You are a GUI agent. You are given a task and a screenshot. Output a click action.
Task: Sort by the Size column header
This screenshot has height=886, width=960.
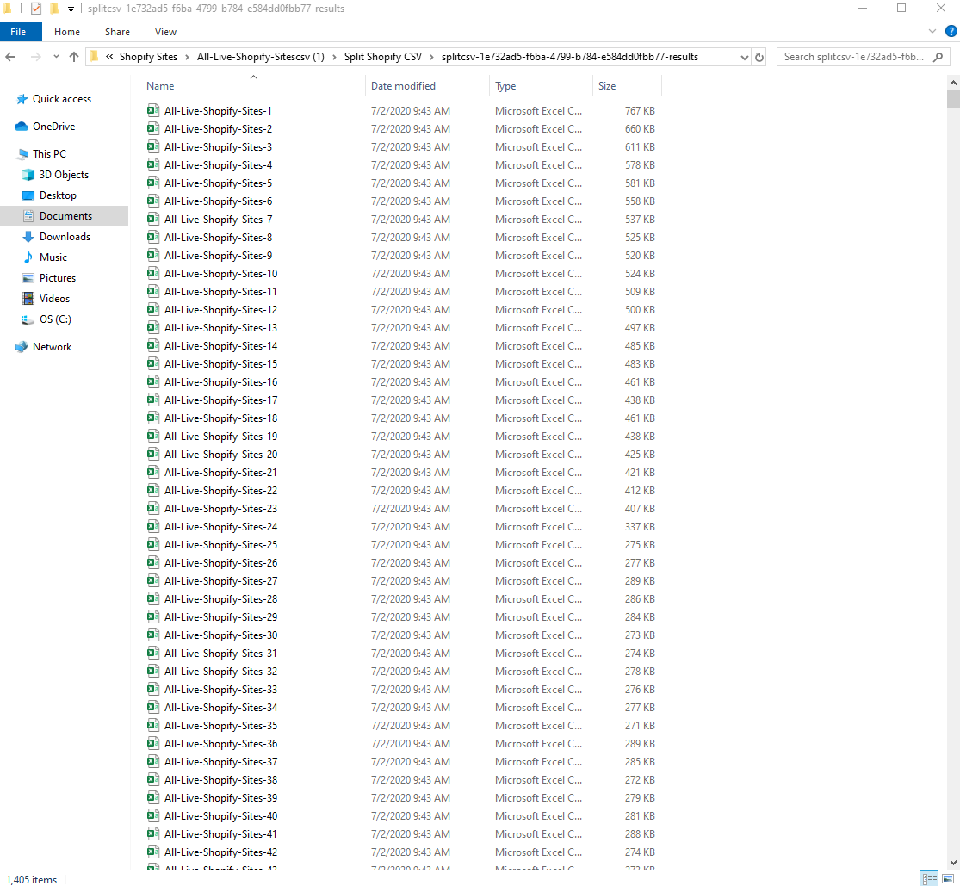click(x=607, y=86)
